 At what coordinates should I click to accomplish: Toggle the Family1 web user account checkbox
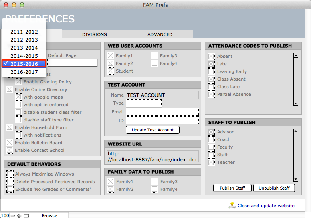111,56
